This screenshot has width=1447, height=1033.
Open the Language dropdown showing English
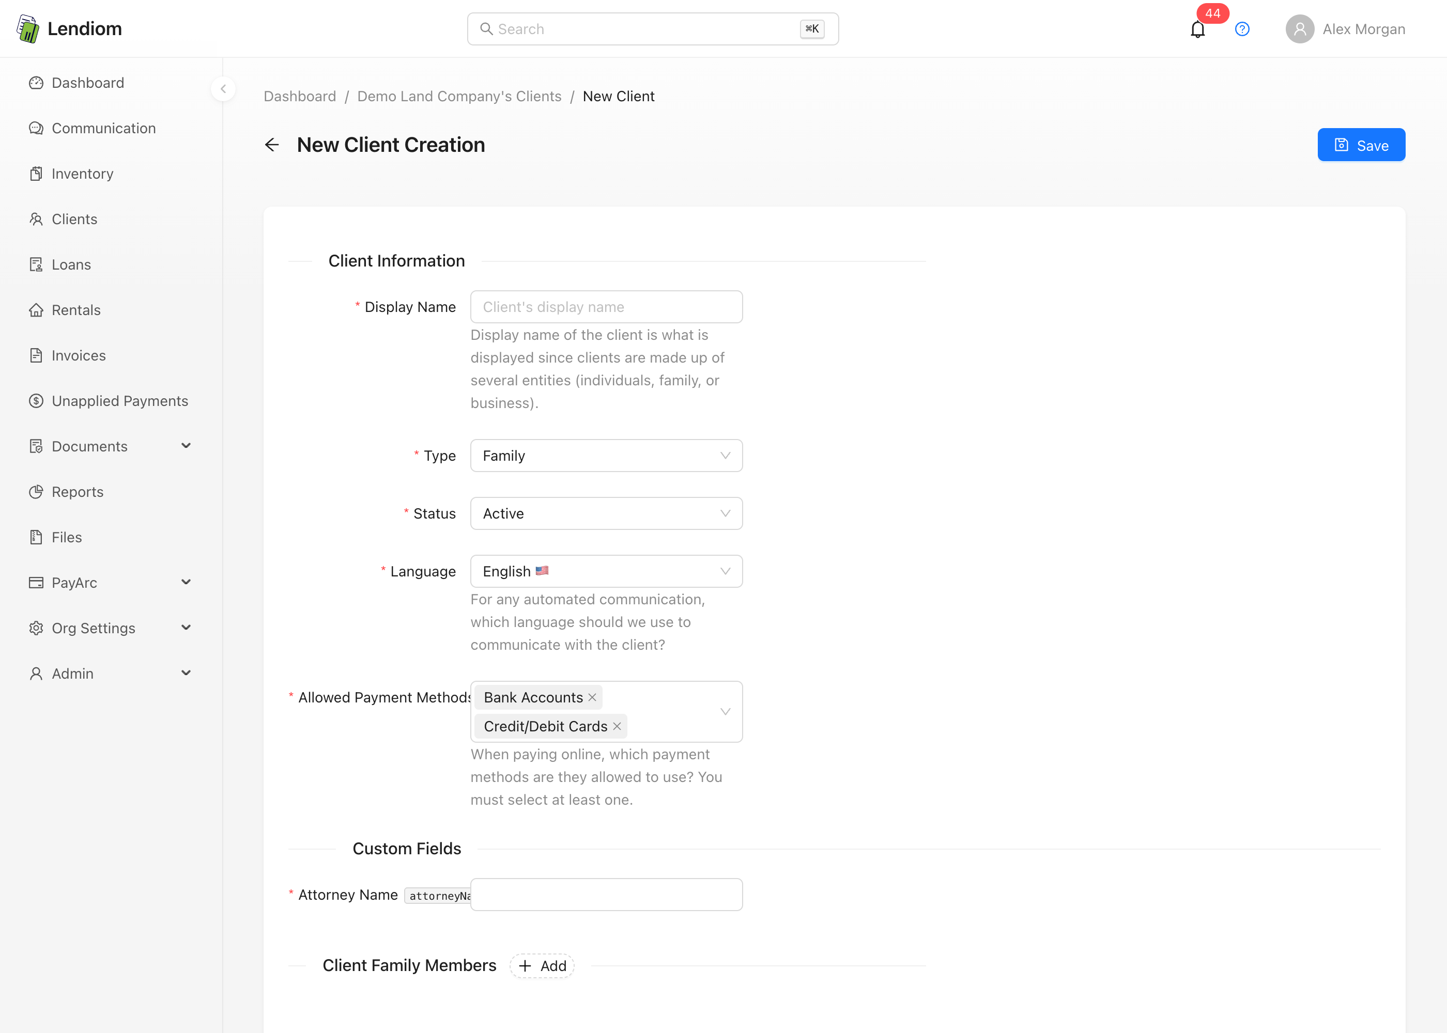[606, 571]
